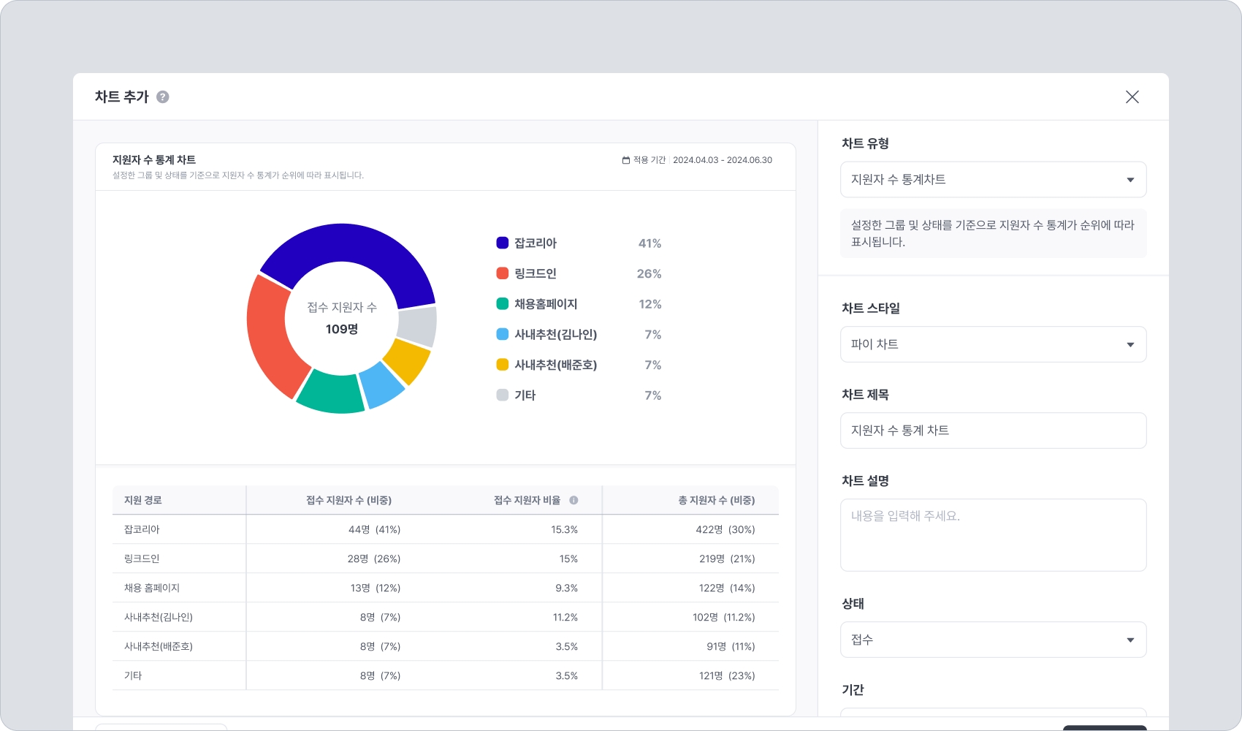Click the 차트 제목 input field
The height and width of the screenshot is (731, 1242).
(993, 431)
